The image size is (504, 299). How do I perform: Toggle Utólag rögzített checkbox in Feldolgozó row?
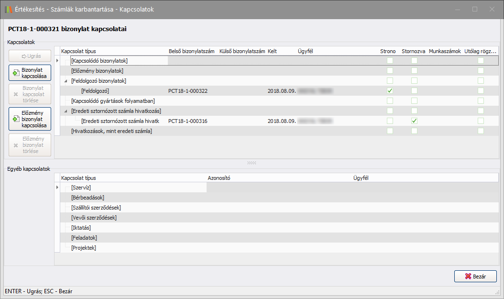481,91
